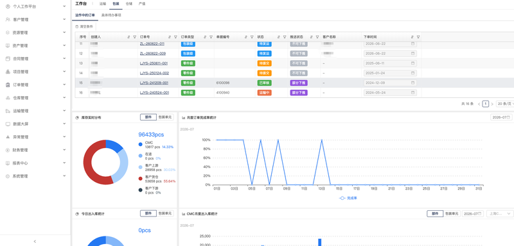Open month picker in CMC月度出入库统计
The image size is (514, 246).
tap(473, 213)
